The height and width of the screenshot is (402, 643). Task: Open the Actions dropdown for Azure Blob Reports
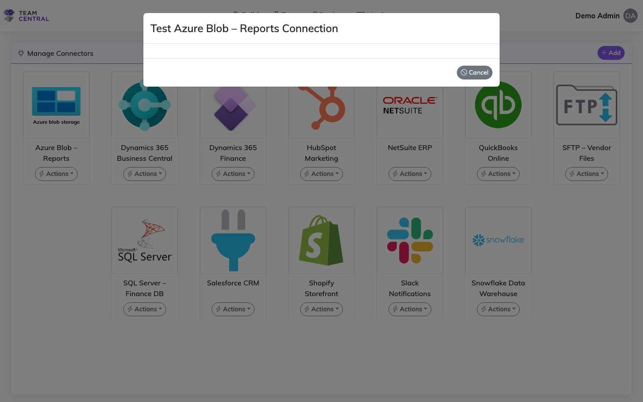pyautogui.click(x=56, y=174)
